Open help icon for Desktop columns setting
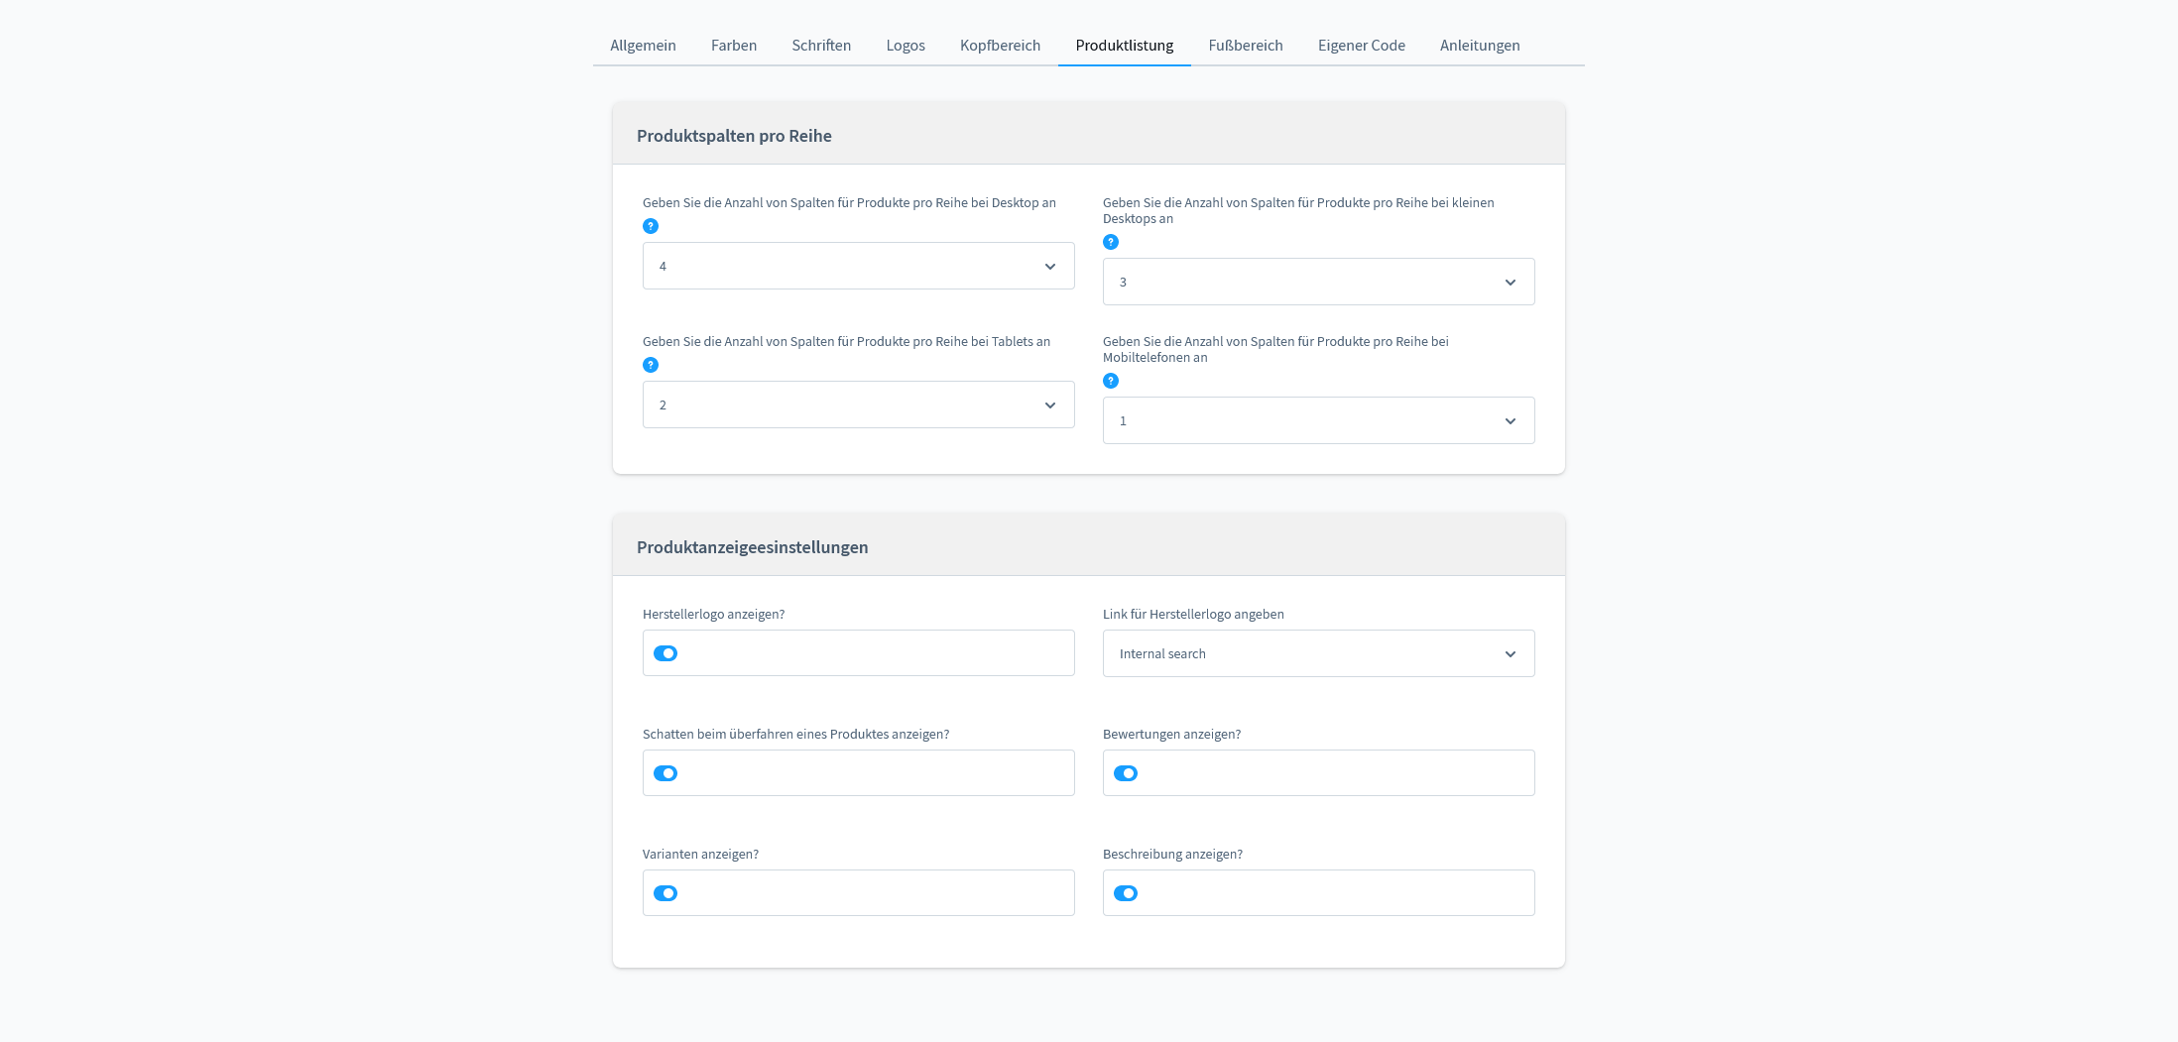 tap(651, 226)
